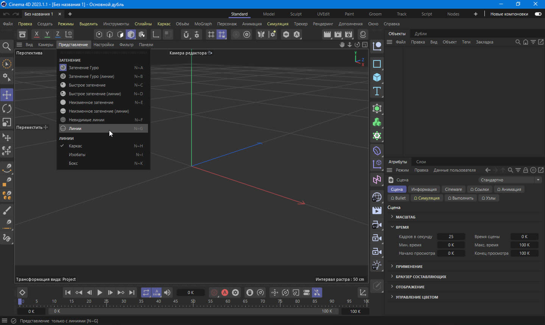Click the record active objects button
Screen dimensions: 545x325
point(214,292)
